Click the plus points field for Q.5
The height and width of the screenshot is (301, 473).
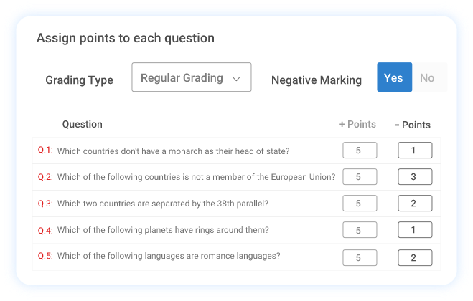[x=360, y=257]
